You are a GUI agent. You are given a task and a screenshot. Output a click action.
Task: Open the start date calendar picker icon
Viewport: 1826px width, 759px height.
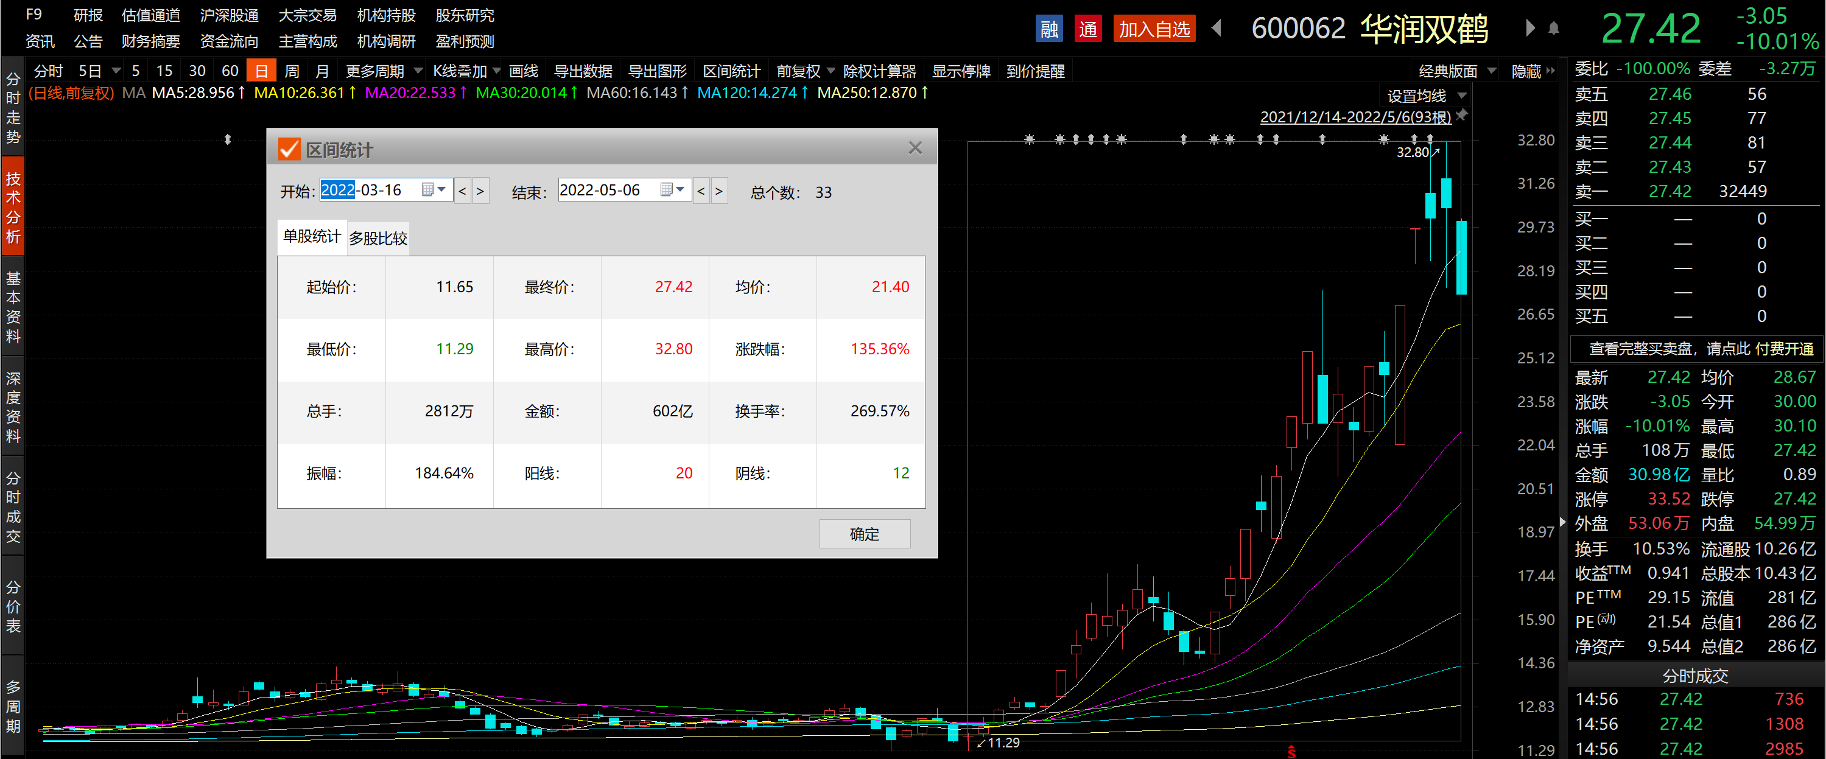pyautogui.click(x=427, y=190)
